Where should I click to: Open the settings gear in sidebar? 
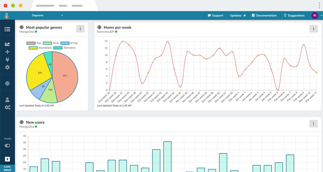point(7,67)
